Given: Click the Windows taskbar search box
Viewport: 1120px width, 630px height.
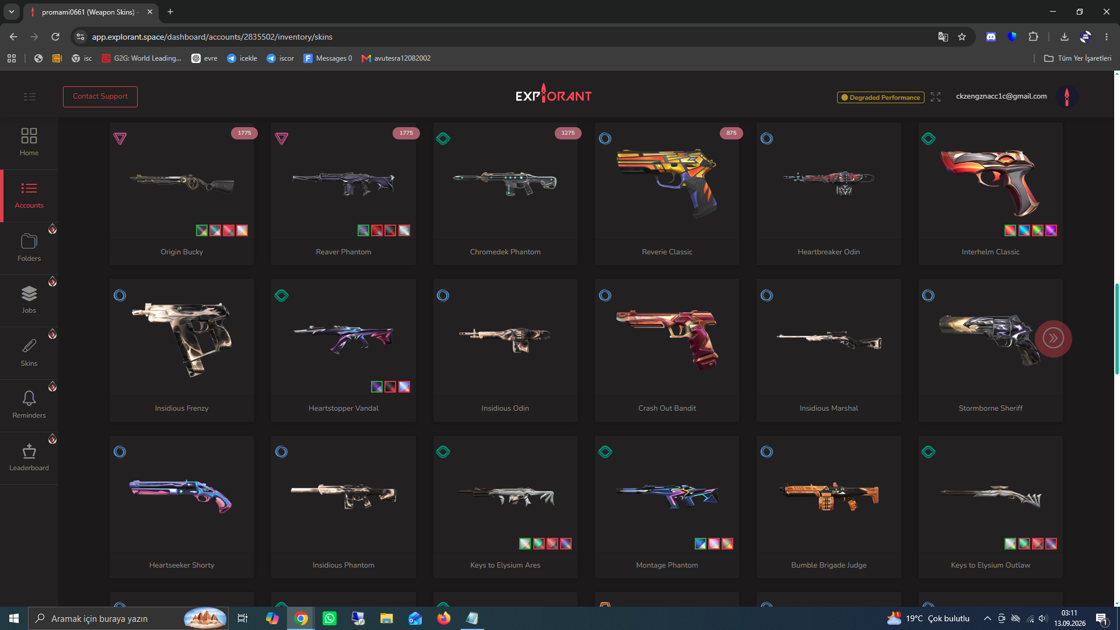Looking at the screenshot, I should tap(128, 618).
